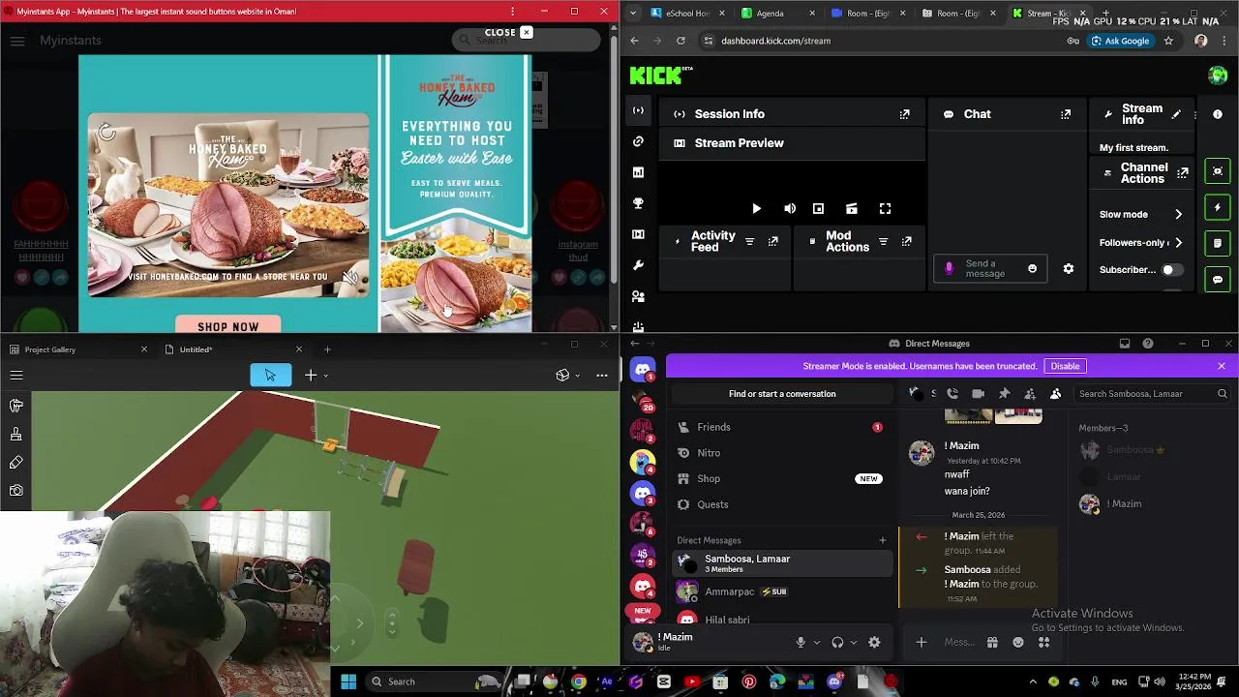
Task: Pop out the Session Info panel
Action: pyautogui.click(x=904, y=114)
